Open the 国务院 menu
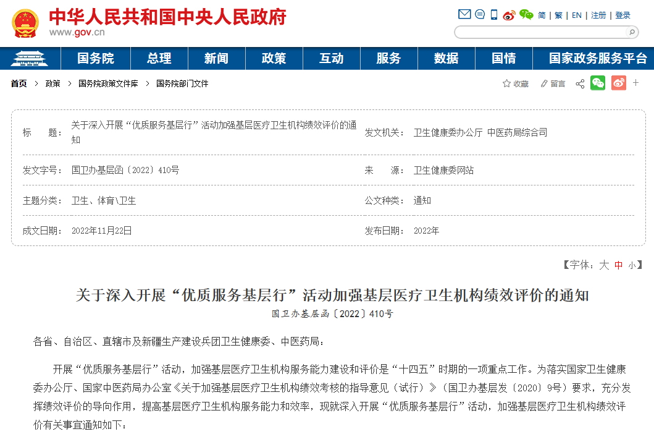 pos(96,59)
